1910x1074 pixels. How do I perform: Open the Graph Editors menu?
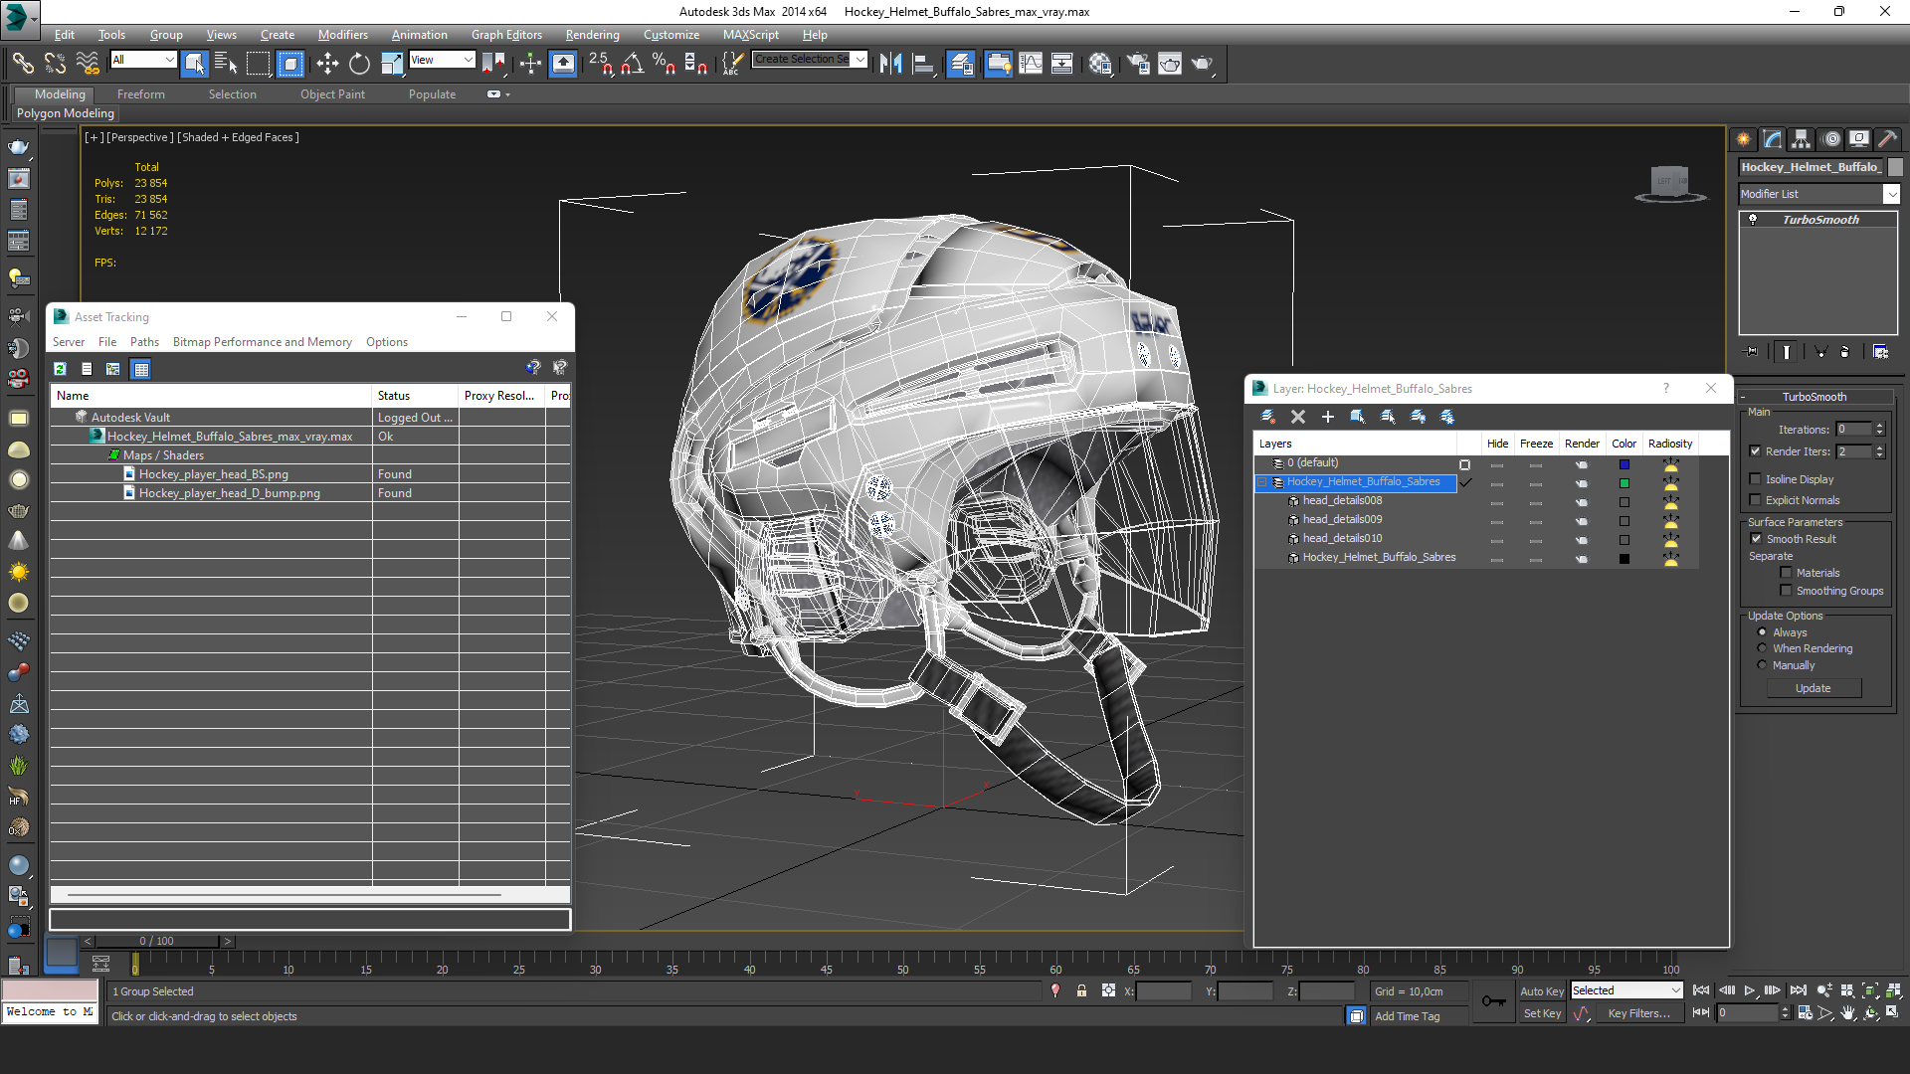point(506,35)
